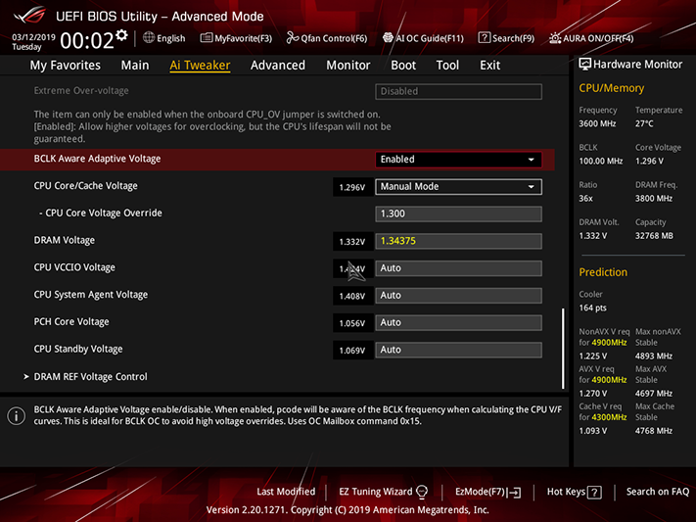Screen dimensions: 696x522
Task: Click the MyFavorite list icon
Action: click(x=206, y=38)
